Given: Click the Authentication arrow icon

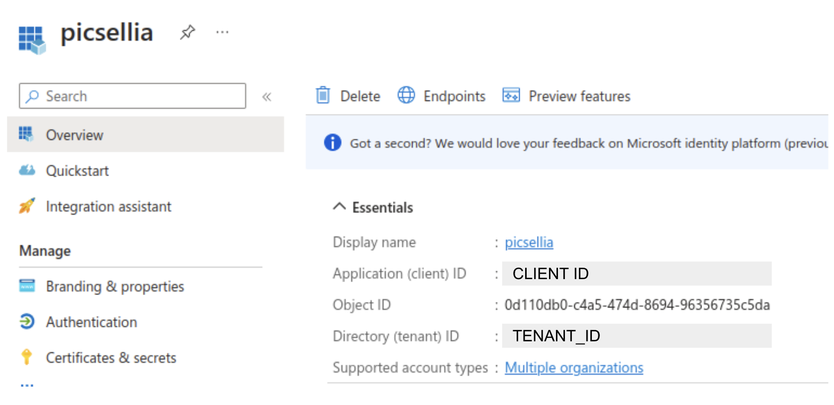Looking at the screenshot, I should pos(27,321).
